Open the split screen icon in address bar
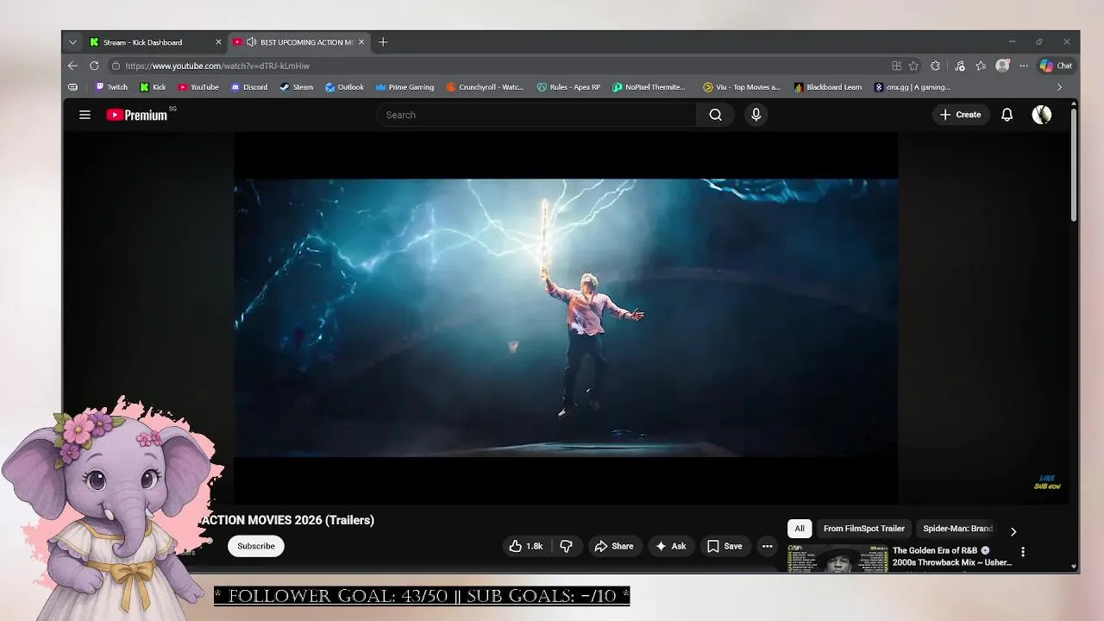1104x621 pixels. point(897,66)
